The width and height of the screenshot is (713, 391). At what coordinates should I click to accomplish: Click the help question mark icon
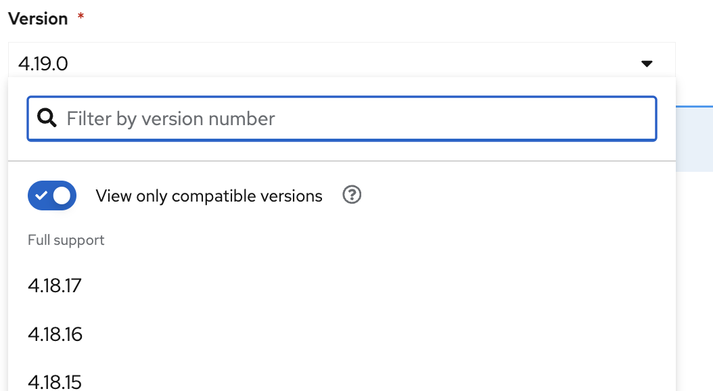(352, 195)
